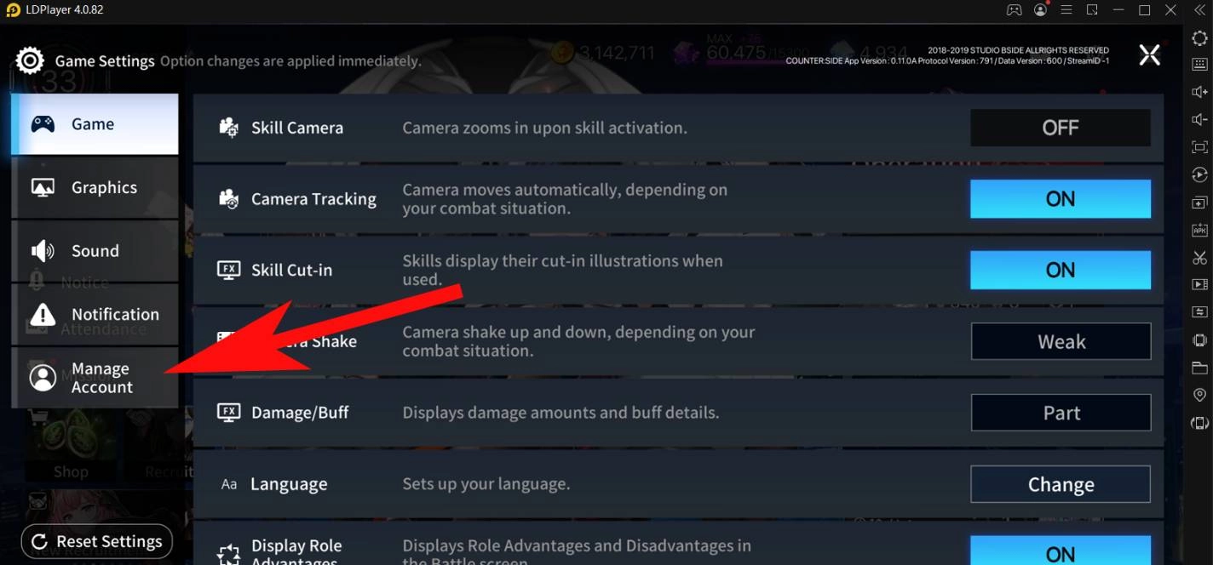The image size is (1213, 565).
Task: Open the Manage Account tab
Action: 95,378
